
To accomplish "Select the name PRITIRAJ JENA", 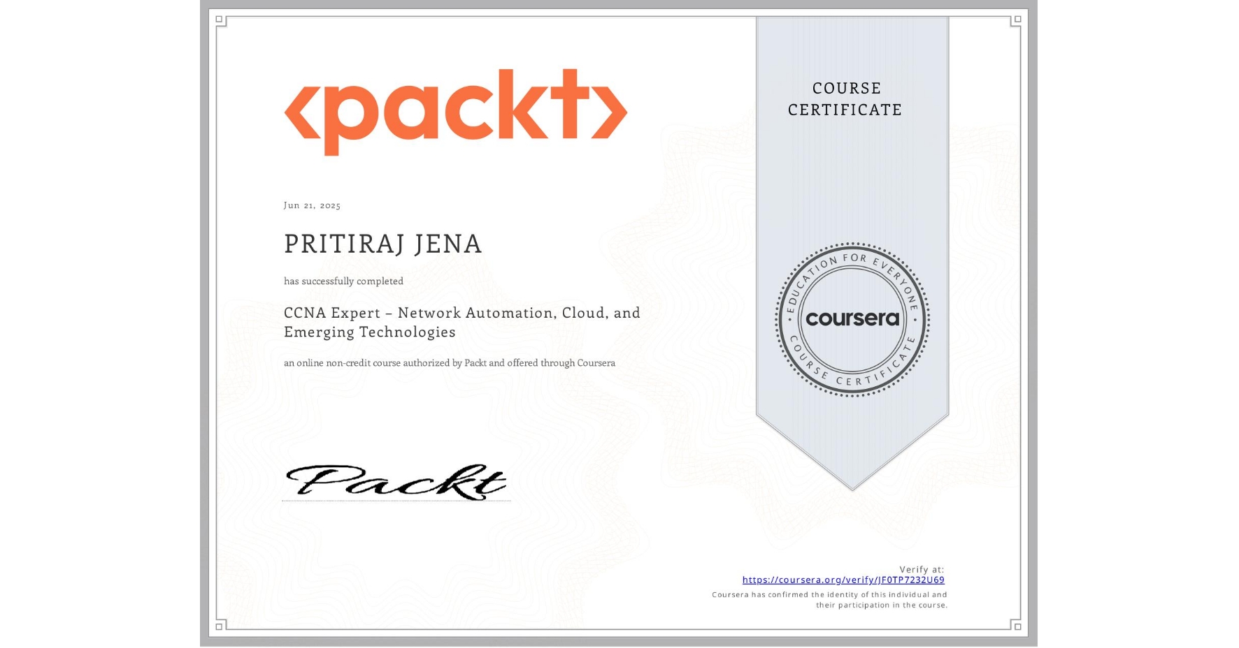I will (x=383, y=244).
